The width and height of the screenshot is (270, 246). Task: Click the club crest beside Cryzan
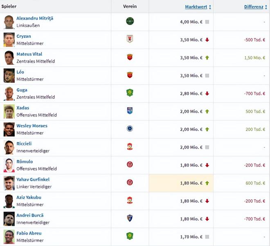(130, 39)
